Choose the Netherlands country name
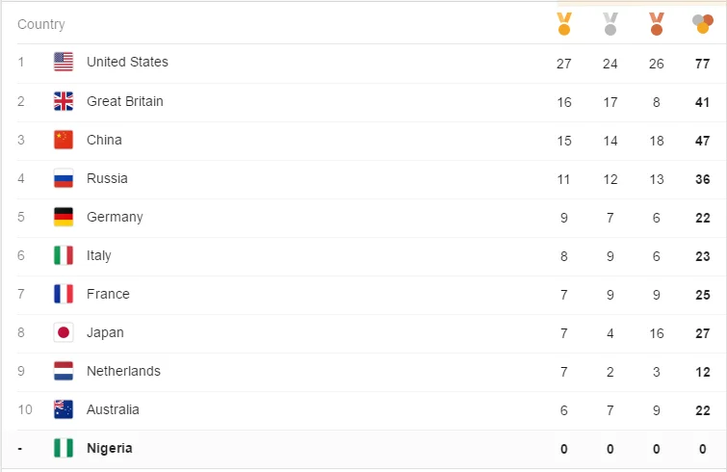Screen dimensions: 727x472 123,371
